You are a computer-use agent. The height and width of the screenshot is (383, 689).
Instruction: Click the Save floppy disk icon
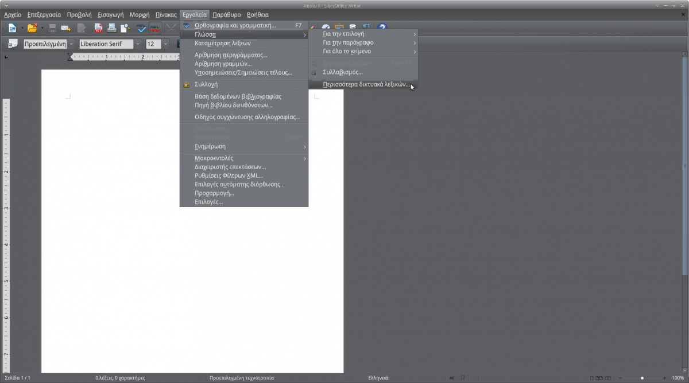(53, 28)
